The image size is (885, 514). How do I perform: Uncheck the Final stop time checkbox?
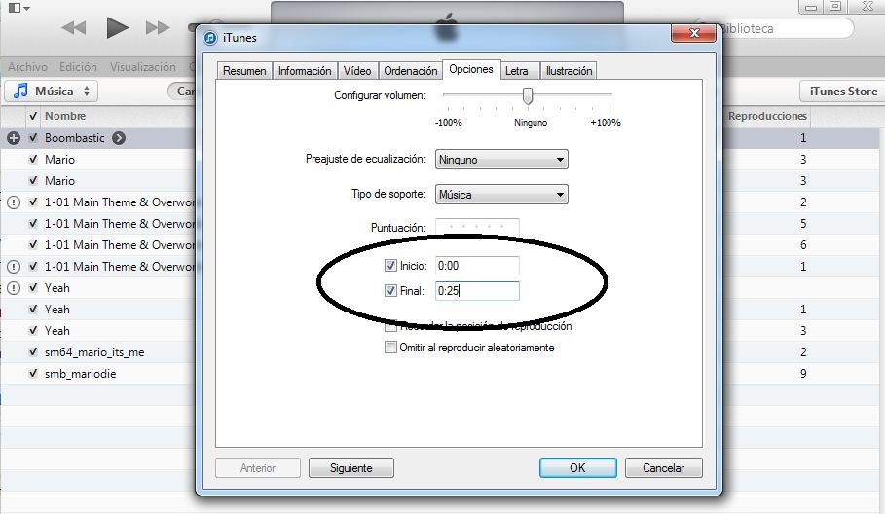coord(390,290)
